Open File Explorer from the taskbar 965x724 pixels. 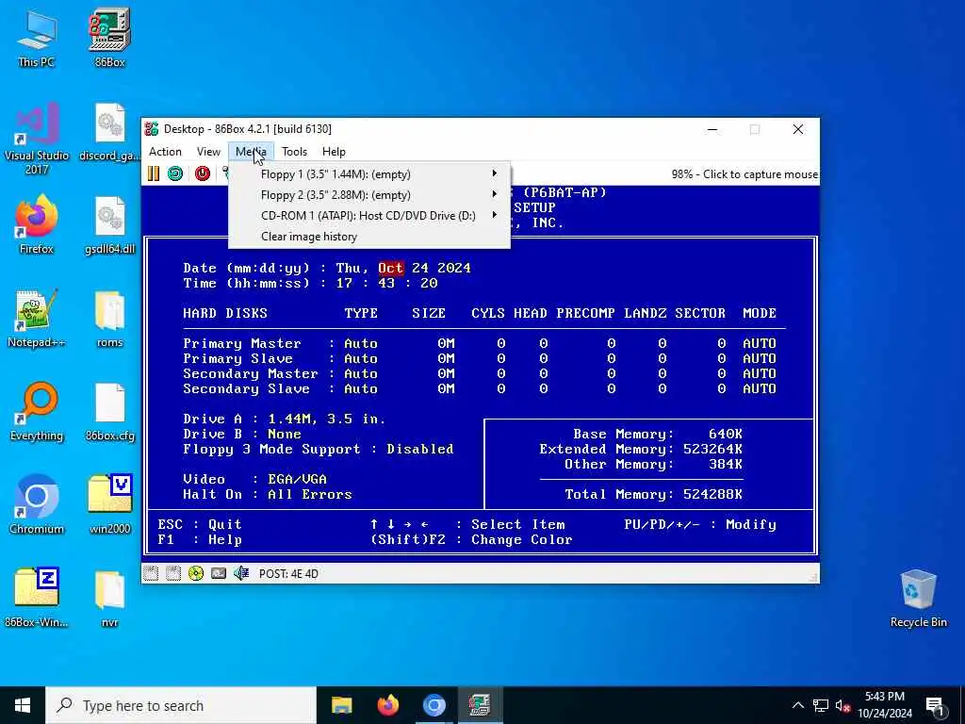[341, 705]
